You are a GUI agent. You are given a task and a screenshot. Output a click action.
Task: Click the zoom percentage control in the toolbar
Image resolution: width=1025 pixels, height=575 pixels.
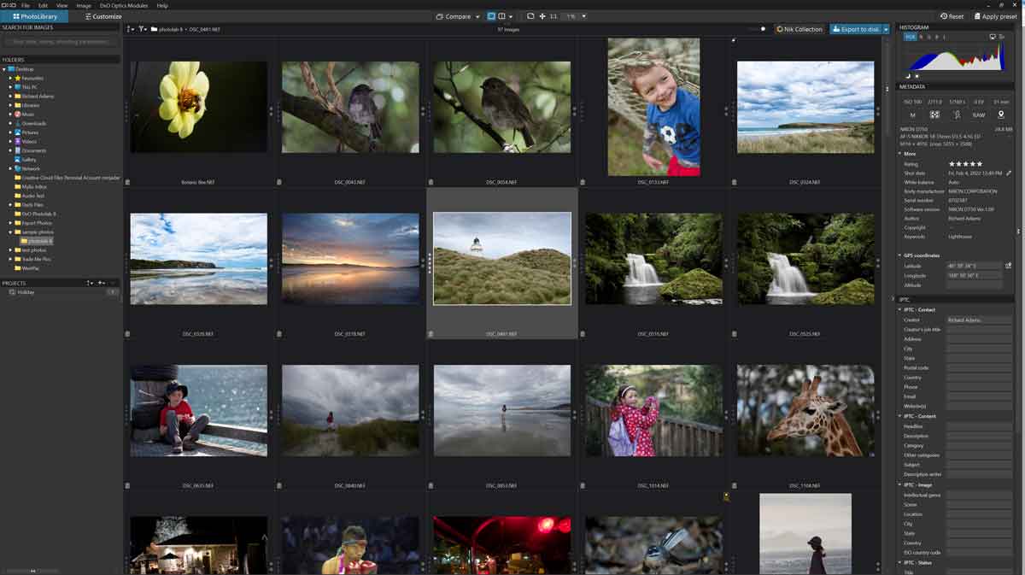click(572, 15)
